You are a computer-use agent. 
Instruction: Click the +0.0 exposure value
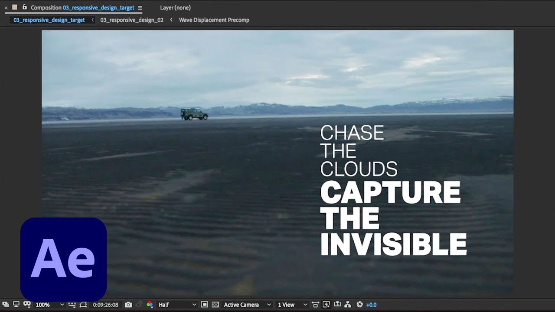click(371, 305)
